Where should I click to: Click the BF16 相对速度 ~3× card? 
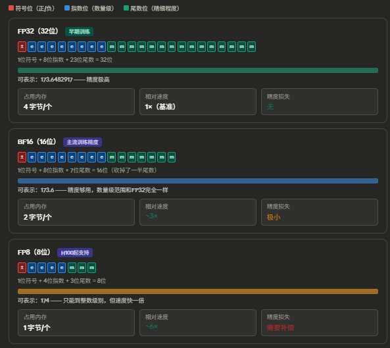click(198, 212)
